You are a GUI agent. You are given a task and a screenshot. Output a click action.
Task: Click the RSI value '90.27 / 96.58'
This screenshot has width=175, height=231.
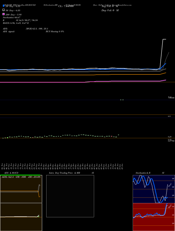tap(30, 20)
